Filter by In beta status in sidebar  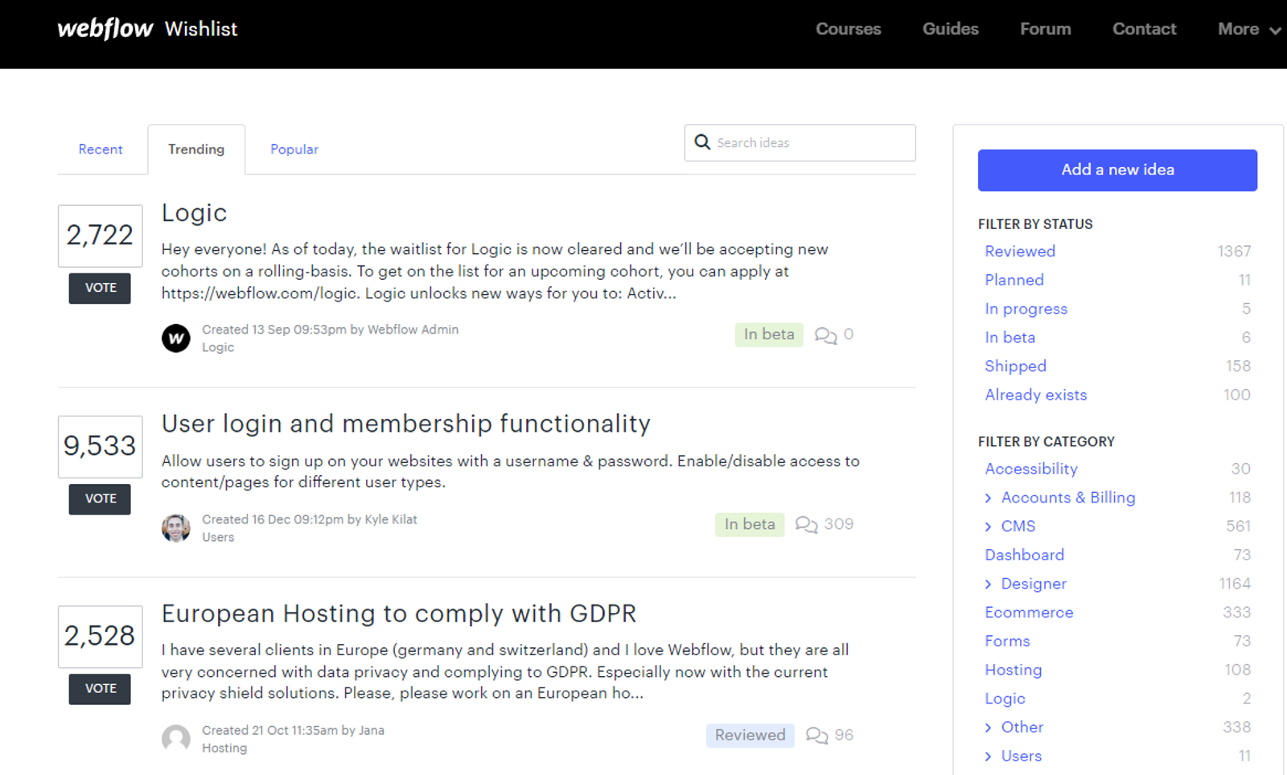tap(1010, 338)
